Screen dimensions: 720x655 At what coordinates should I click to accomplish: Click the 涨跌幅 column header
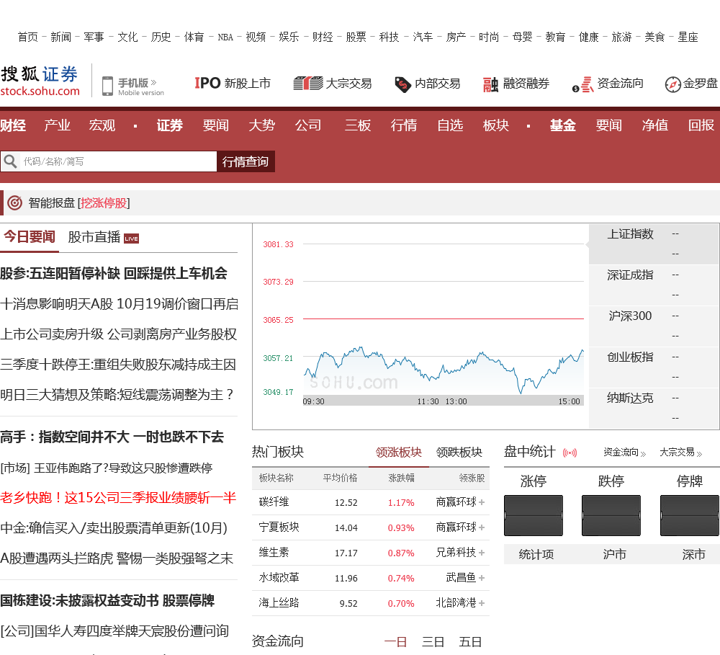pos(401,478)
